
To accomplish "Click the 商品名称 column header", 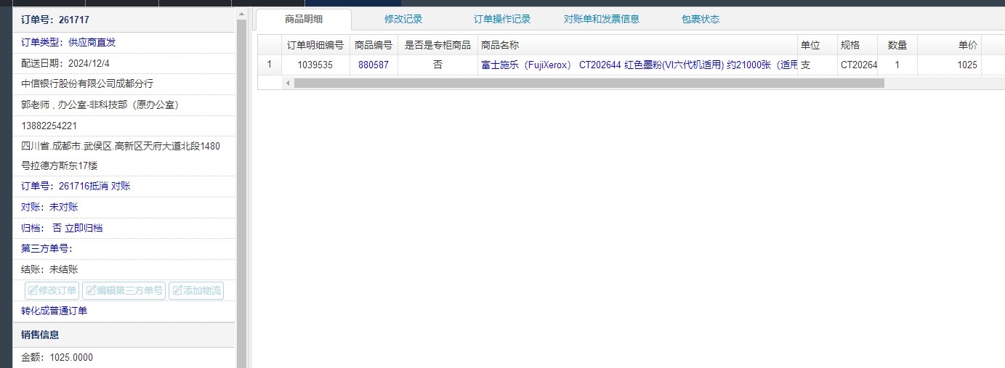I will click(637, 45).
